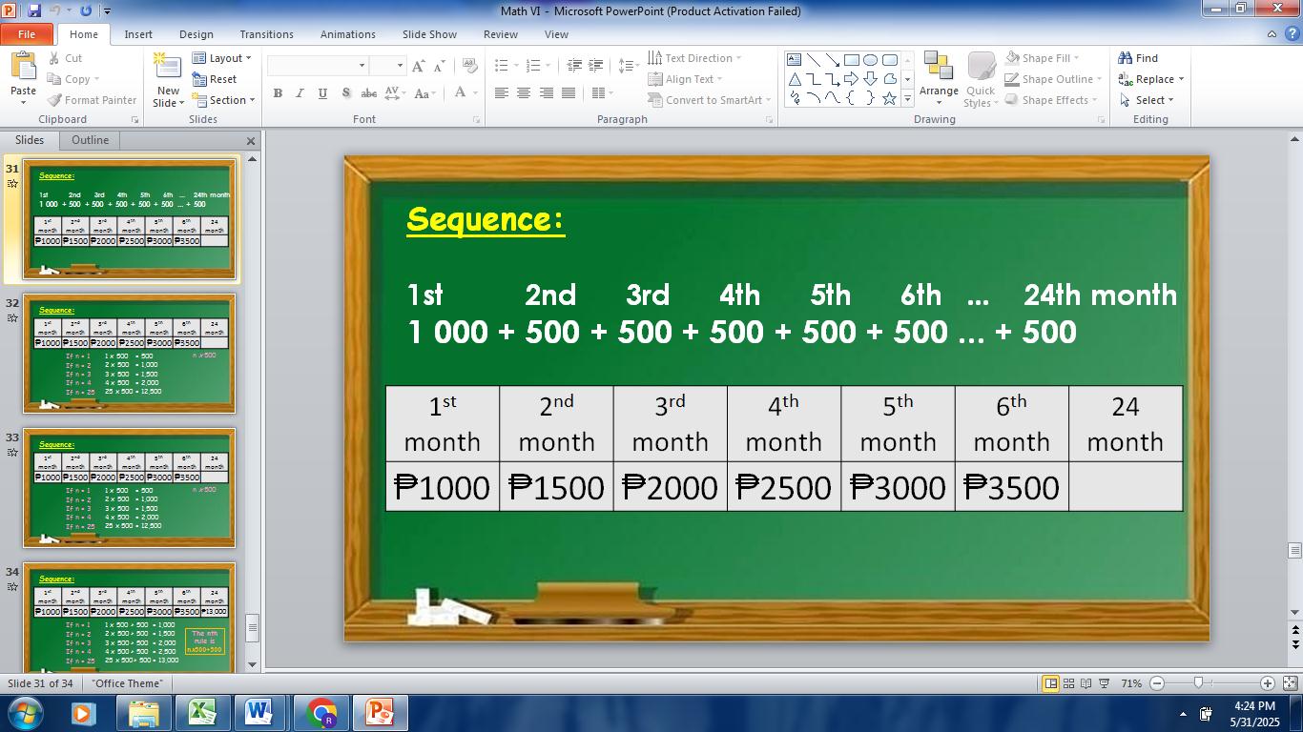Open Quick Styles gallery
1303x732 pixels.
(x=981, y=80)
